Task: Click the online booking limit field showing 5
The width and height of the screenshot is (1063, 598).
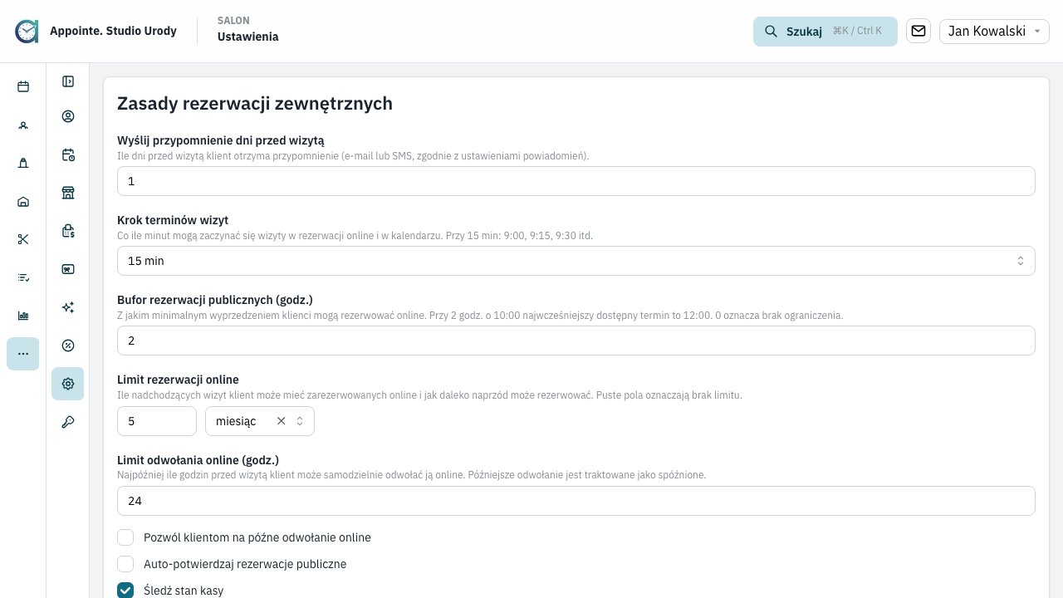Action: 157,421
